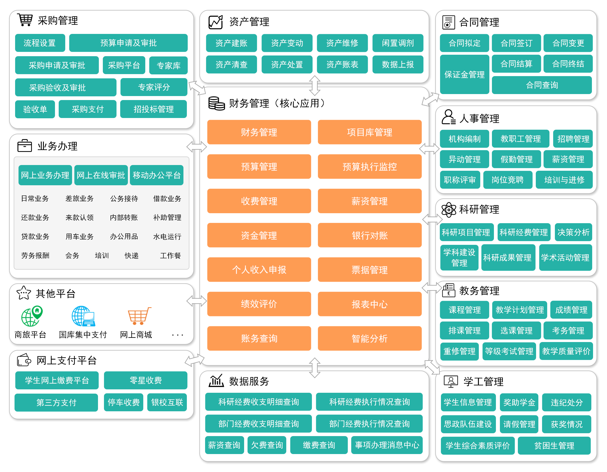Click the 差旅业务 text entry
Screen dimensions: 607x472
(79, 199)
